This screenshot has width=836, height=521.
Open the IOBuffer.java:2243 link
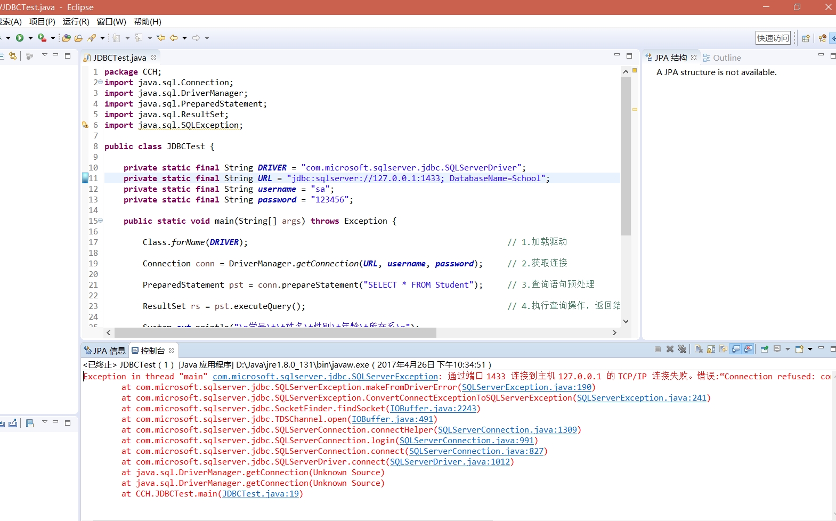(x=433, y=409)
